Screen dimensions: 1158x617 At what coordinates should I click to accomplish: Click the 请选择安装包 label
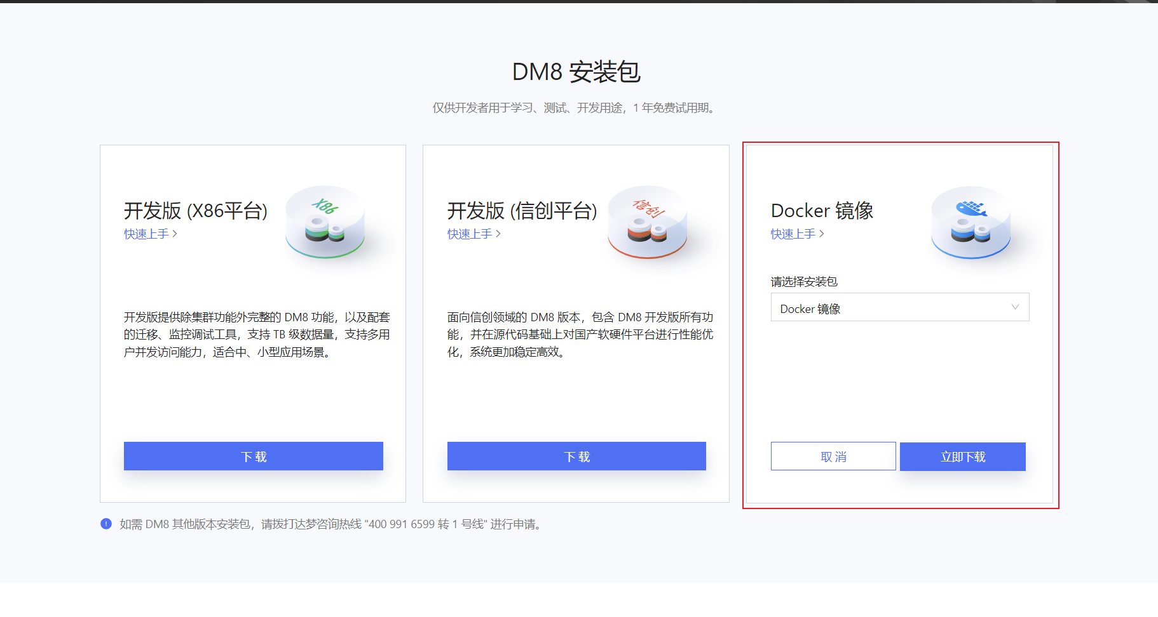point(805,282)
